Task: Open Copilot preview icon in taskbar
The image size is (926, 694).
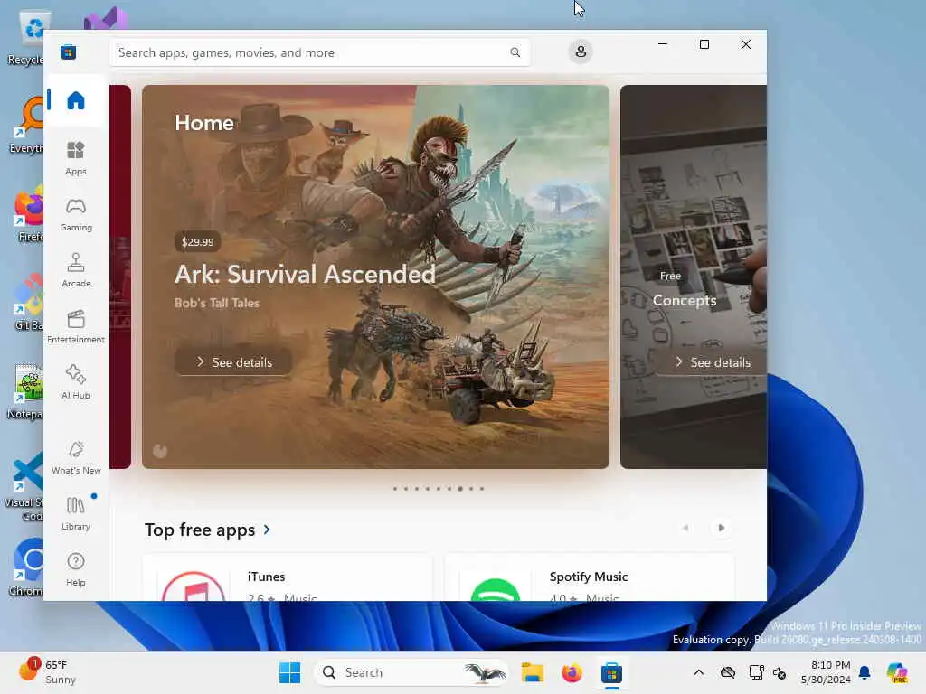Action: [897, 672]
